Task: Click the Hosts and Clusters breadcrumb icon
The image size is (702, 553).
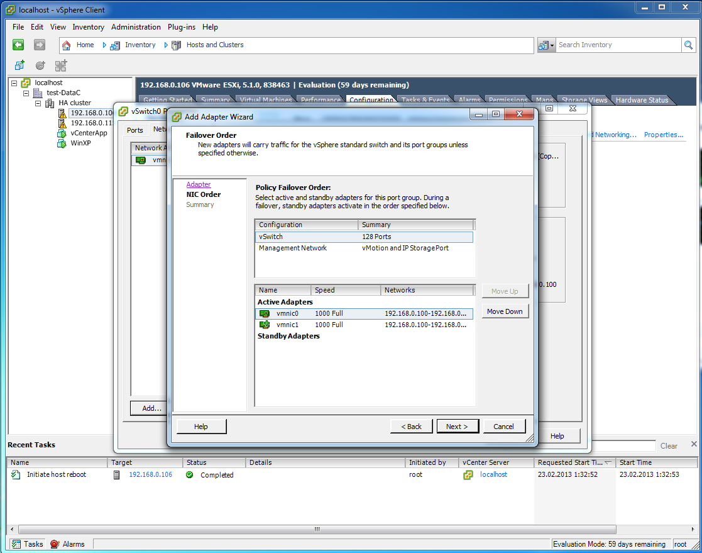Action: pos(177,45)
